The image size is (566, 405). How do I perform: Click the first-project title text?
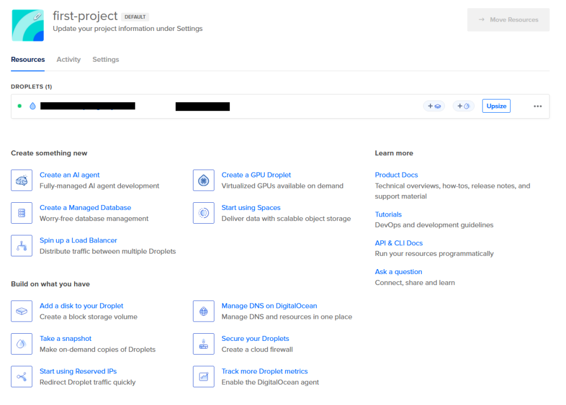click(85, 16)
